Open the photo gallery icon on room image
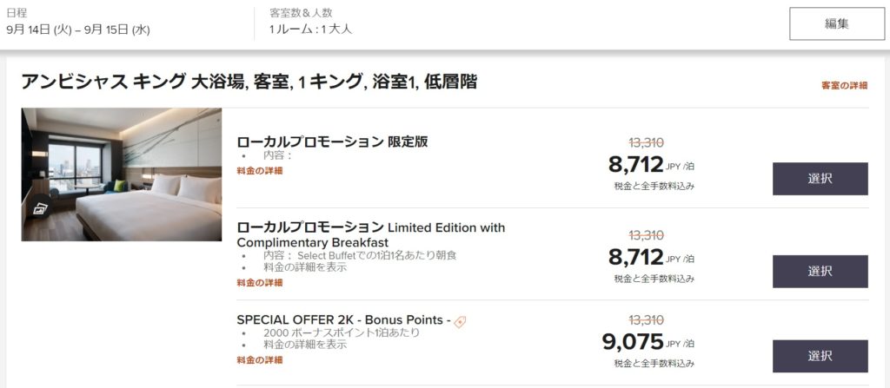The width and height of the screenshot is (890, 388). click(x=39, y=208)
